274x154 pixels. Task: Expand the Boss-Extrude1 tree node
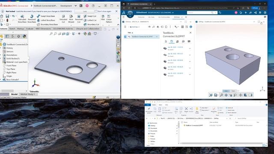(x=0, y=80)
